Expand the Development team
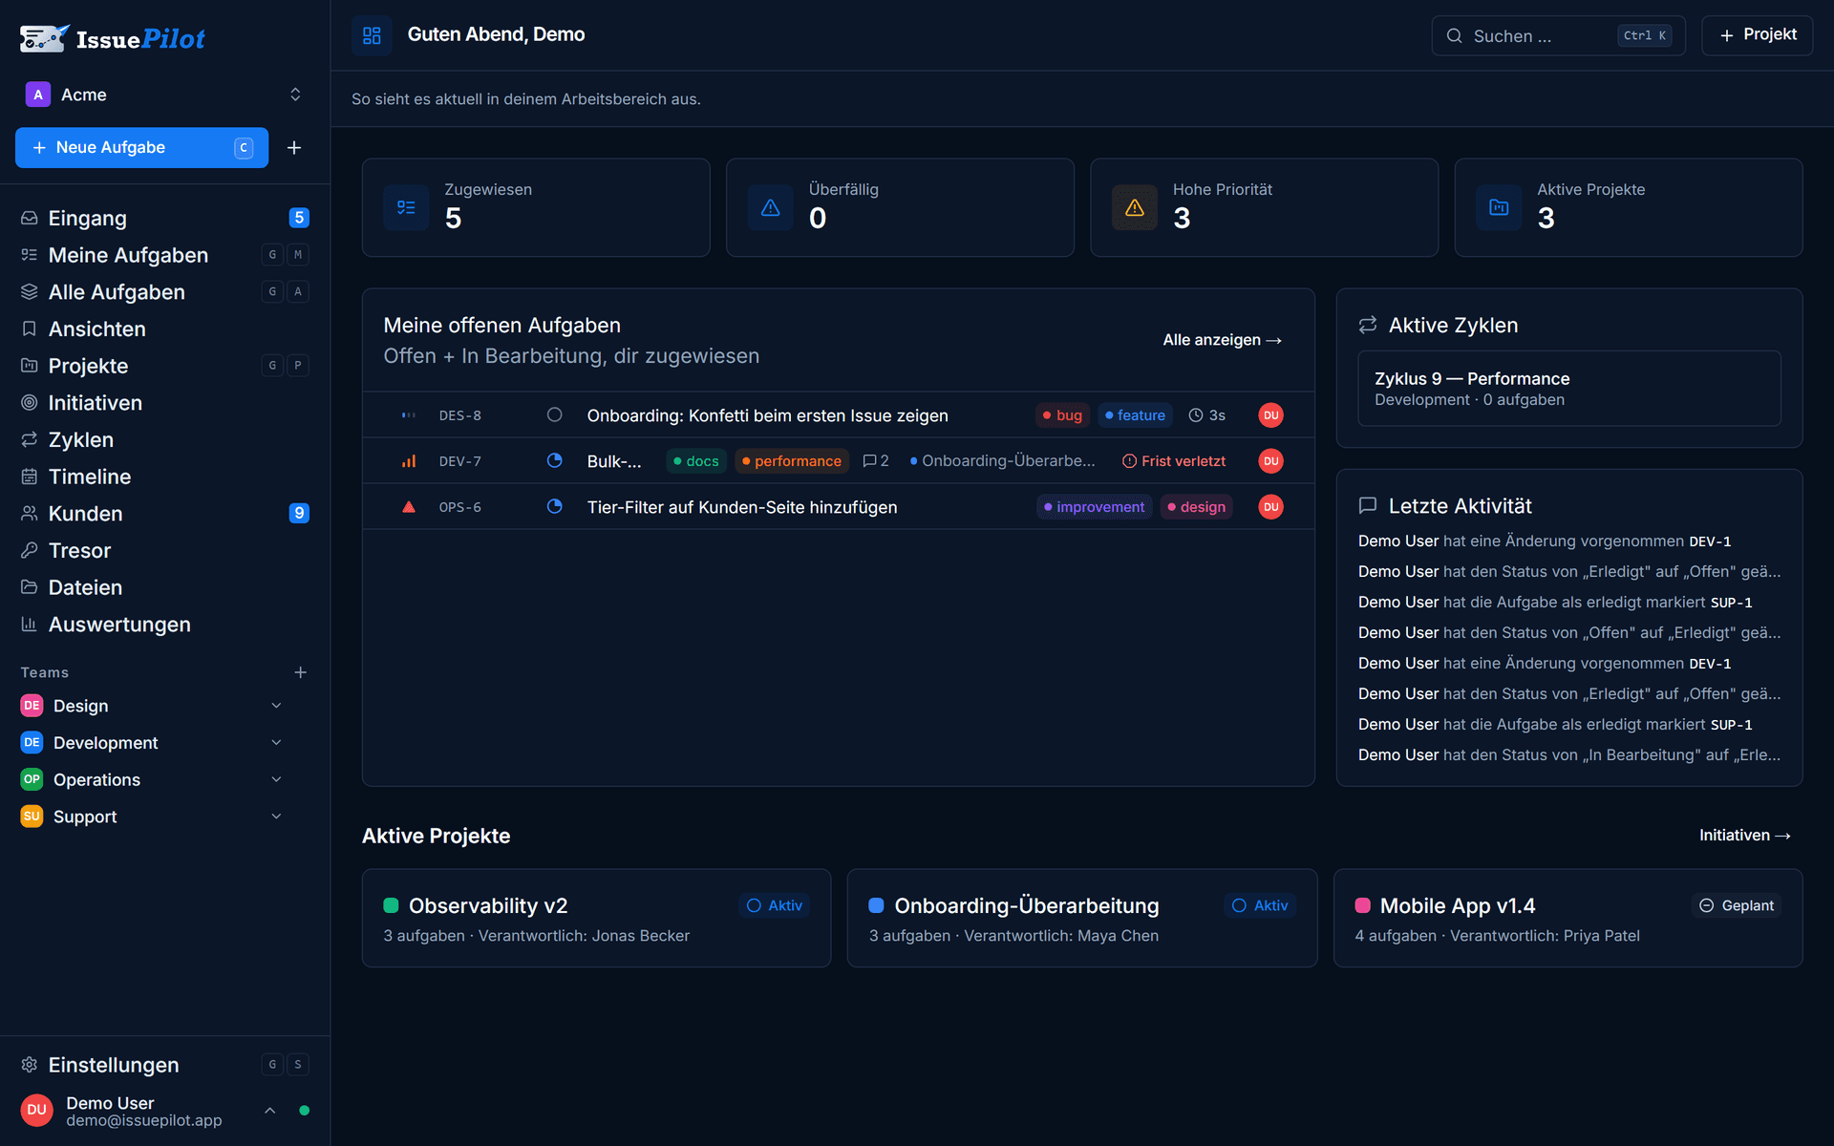 [x=276, y=742]
